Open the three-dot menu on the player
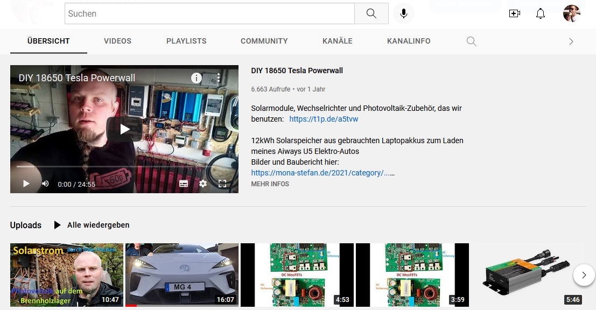The image size is (596, 310). 218,77
